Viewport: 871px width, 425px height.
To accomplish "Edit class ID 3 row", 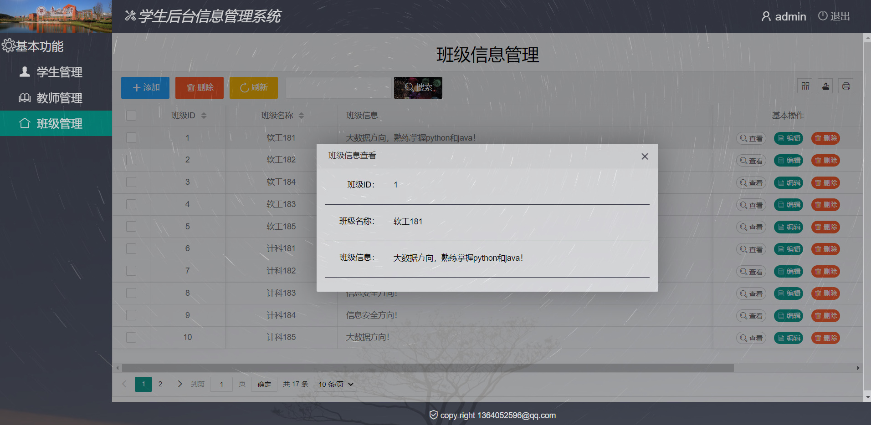I will pos(789,183).
